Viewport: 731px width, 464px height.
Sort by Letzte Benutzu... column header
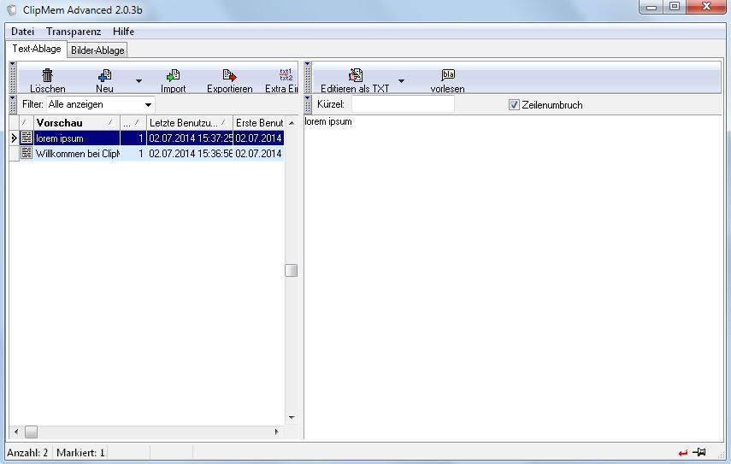click(x=190, y=123)
